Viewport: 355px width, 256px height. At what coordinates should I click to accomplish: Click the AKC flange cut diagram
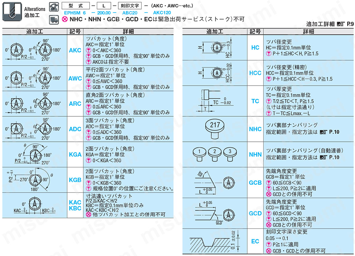[34, 50]
